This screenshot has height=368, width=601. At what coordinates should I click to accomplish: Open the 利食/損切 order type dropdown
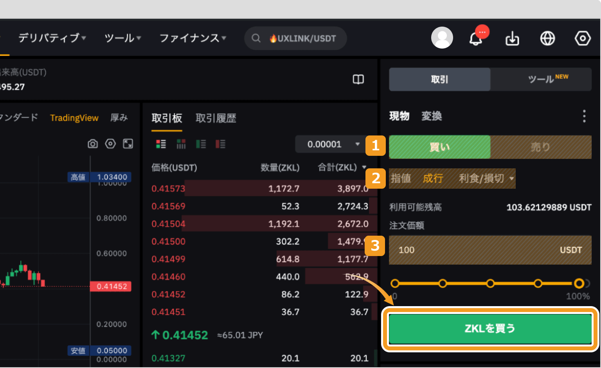pyautogui.click(x=486, y=179)
